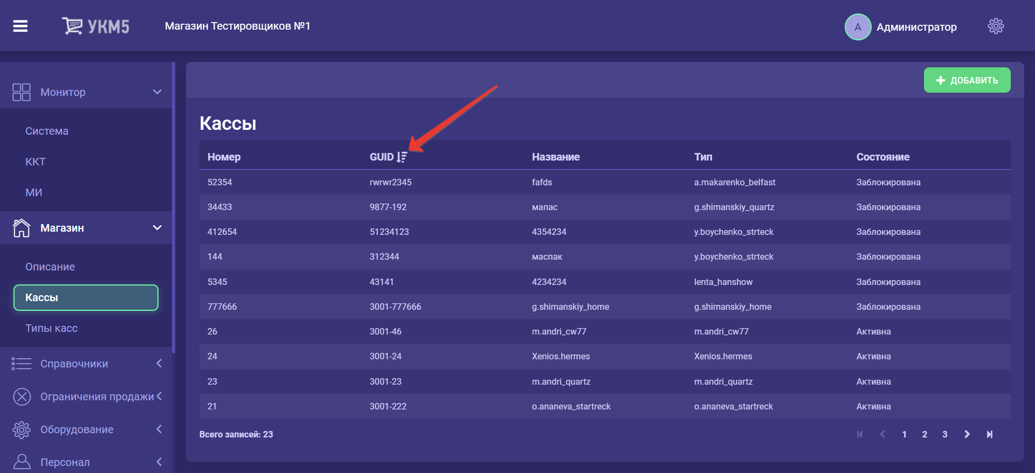
Task: Click the Оборудование gear icon in sidebar
Action: point(22,429)
